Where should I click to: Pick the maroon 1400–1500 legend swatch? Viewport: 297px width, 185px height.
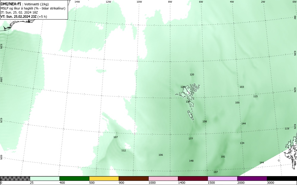point(193,178)
